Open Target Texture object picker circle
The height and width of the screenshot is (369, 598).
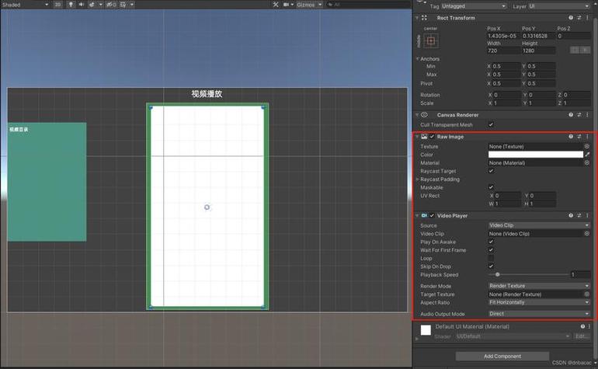[x=586, y=294]
